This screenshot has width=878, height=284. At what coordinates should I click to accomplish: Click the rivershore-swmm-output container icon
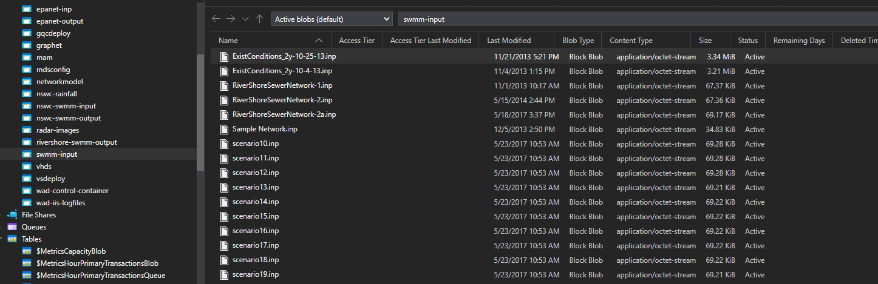26,142
